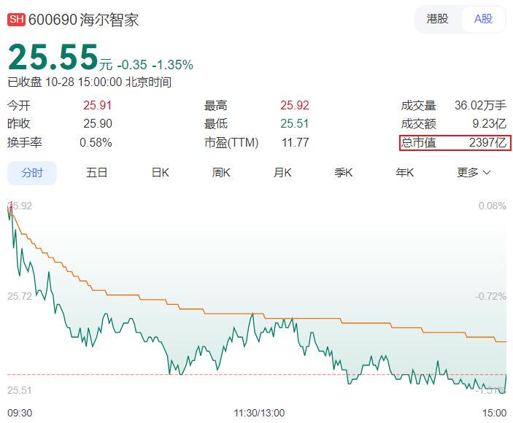
Task: Click the current price 25.55
Action: pos(53,57)
